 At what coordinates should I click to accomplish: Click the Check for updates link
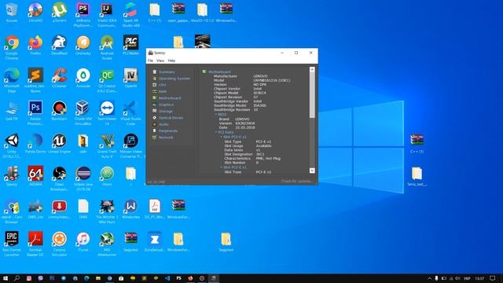point(296,182)
